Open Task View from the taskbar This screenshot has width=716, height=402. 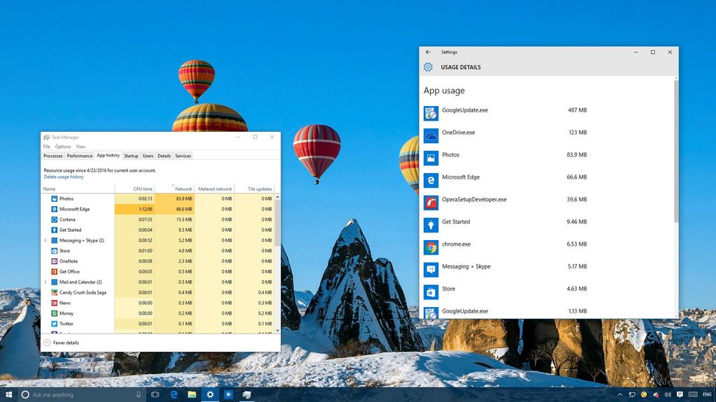155,394
